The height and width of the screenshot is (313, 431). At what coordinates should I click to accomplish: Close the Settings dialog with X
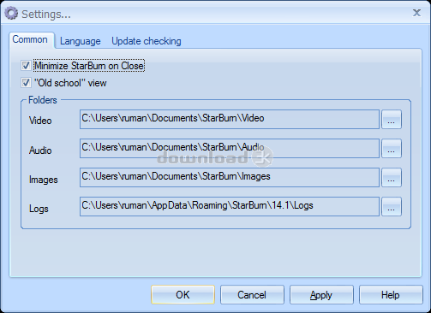[x=416, y=13]
